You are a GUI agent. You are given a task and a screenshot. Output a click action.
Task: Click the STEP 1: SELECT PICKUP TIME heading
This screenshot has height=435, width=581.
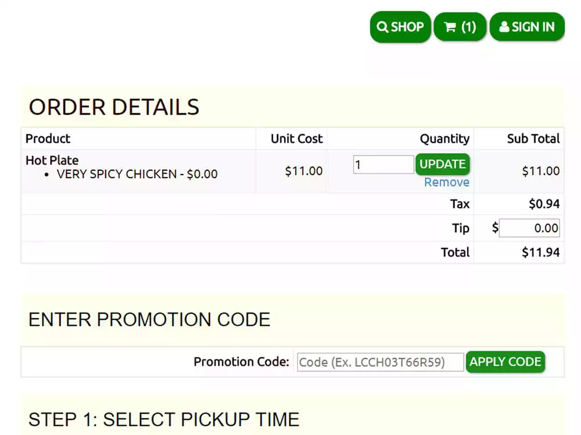[163, 419]
